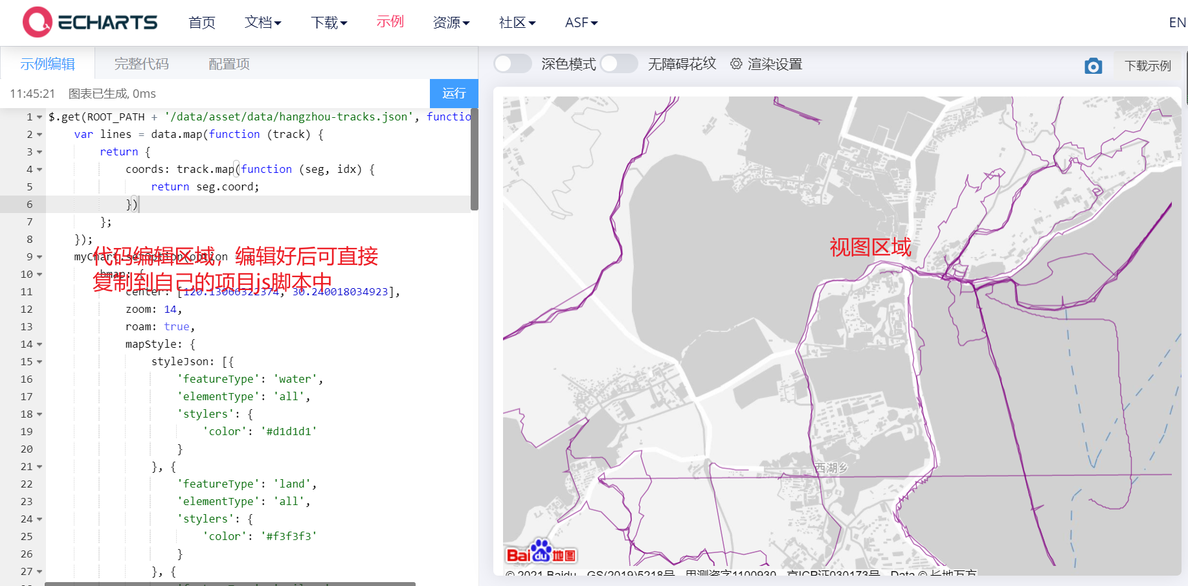Collapse code fold arrow on line 14
The image size is (1188, 586).
point(39,344)
